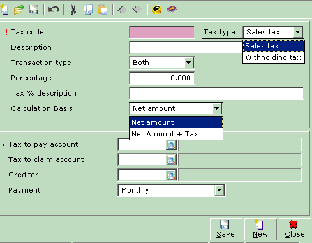Viewport: 312px width, 243px height.
Task: Click the purple help book toolbar icon
Action: point(172,10)
